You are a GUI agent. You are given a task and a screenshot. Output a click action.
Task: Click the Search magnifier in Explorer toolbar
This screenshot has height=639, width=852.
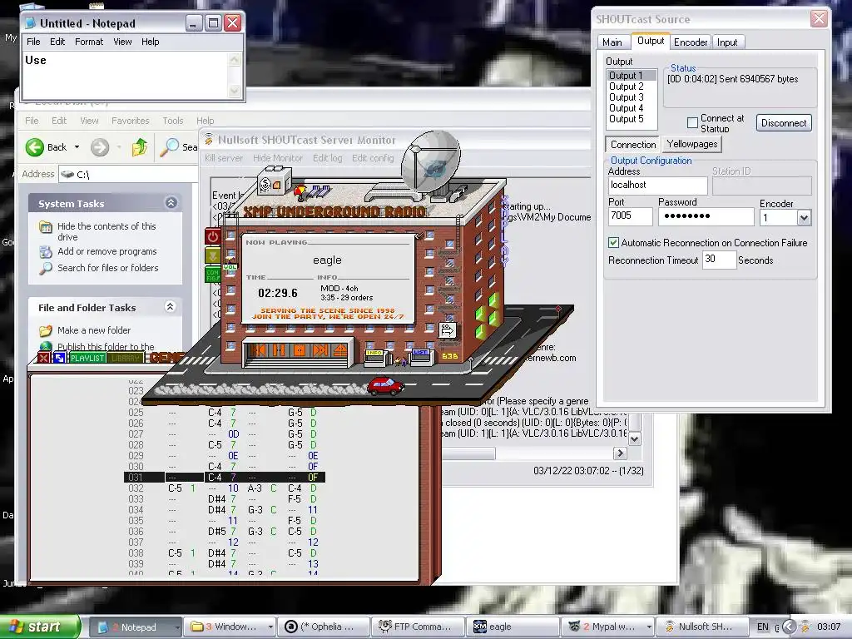click(170, 147)
